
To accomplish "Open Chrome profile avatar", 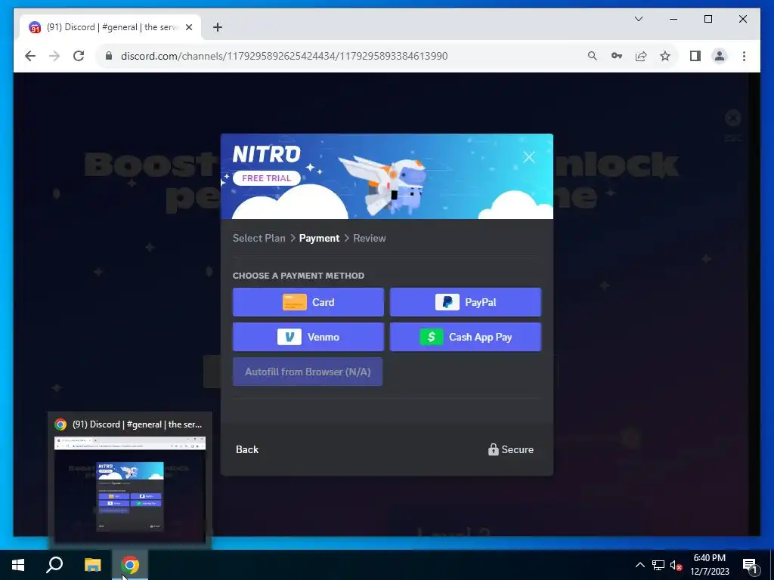I will pos(720,56).
